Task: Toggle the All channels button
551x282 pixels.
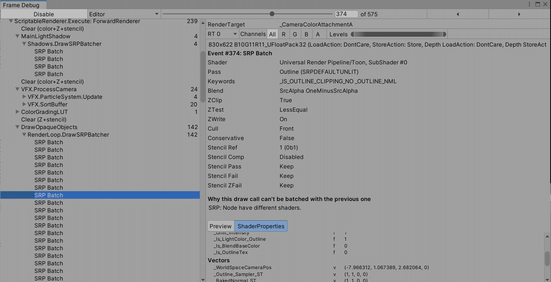Action: (x=272, y=34)
